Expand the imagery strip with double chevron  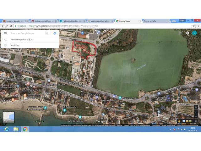pyautogui.click(x=196, y=121)
